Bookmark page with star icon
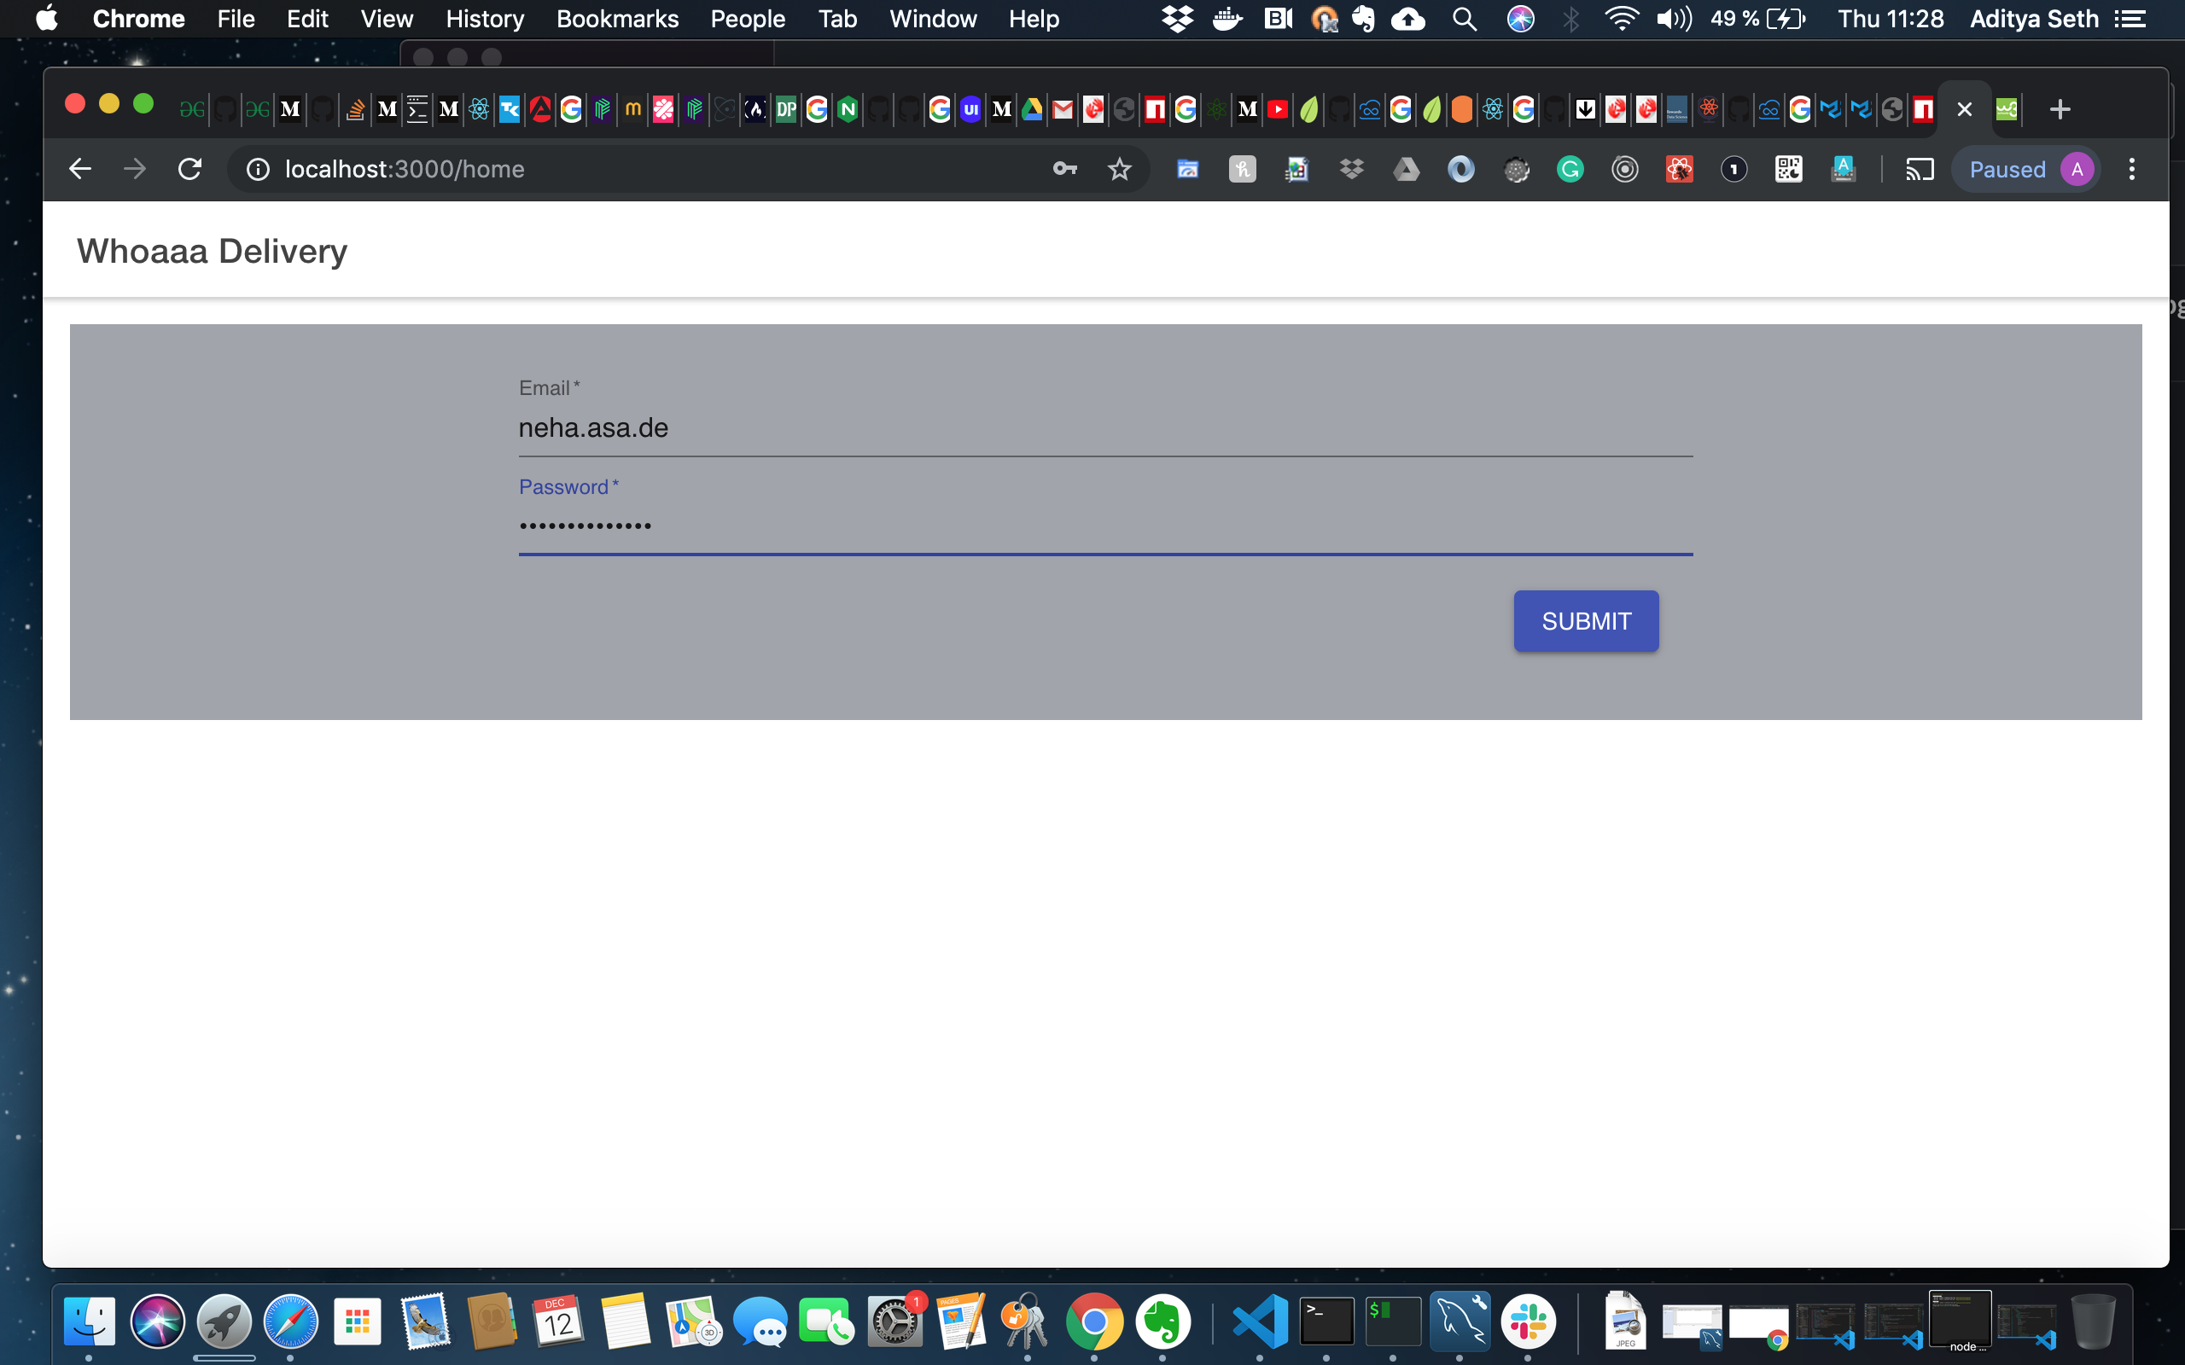Screen dimensions: 2185x1365 tap(1120, 169)
